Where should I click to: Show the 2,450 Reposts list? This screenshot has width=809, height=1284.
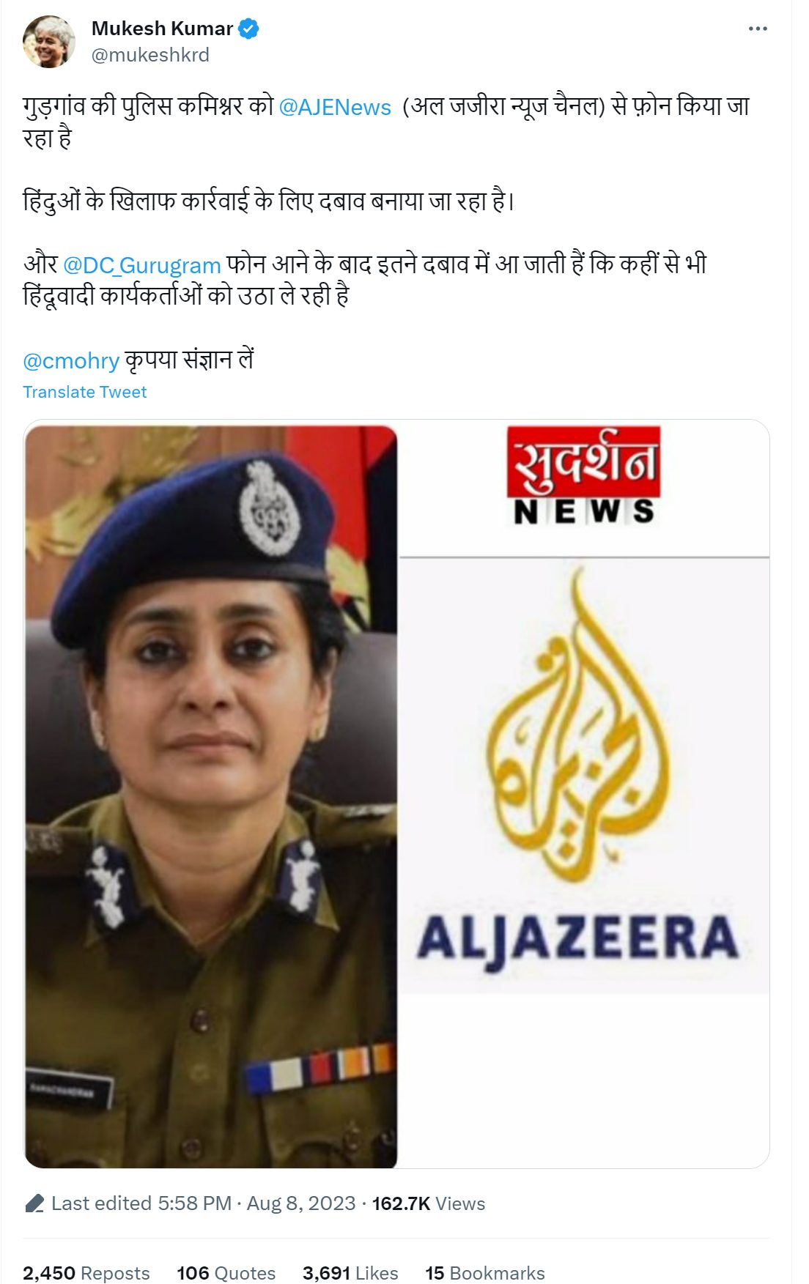tap(86, 1273)
